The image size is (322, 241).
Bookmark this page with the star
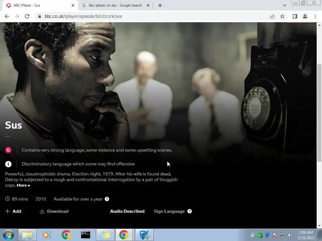pyautogui.click(x=282, y=16)
